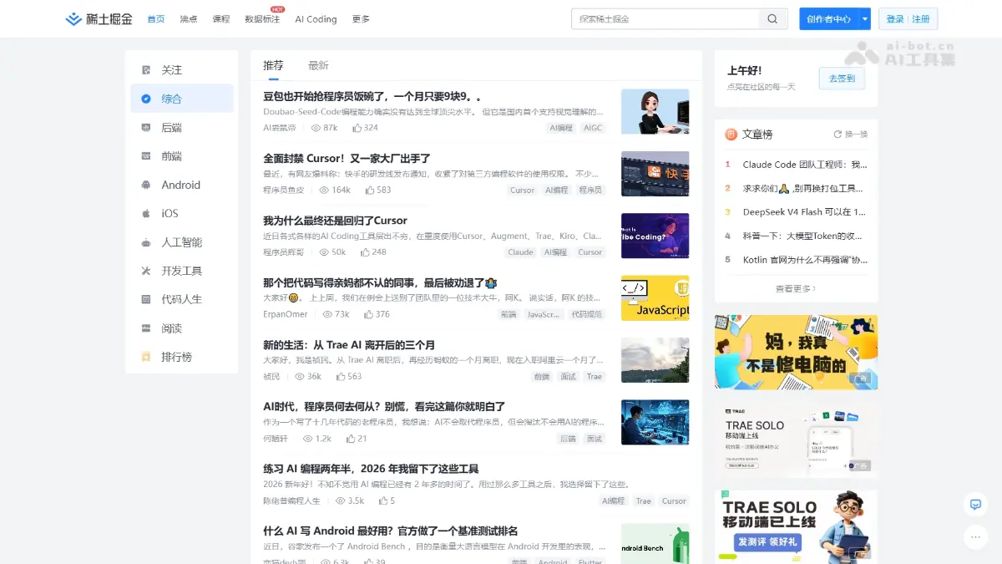Click the 代码规范 tag
Screen dimensions: 1002x564
[586, 314]
